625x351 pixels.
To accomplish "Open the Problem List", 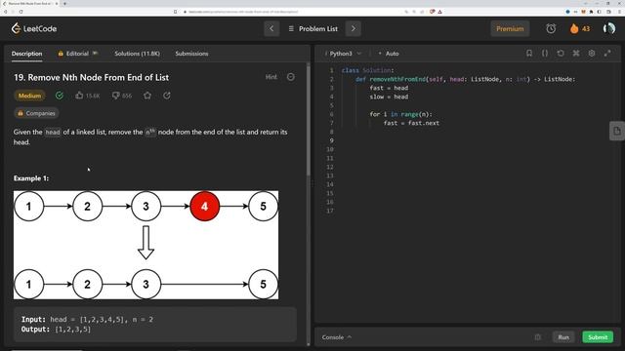I will pos(312,28).
